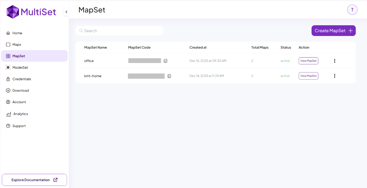Click the Support question mark icon

tap(8, 126)
